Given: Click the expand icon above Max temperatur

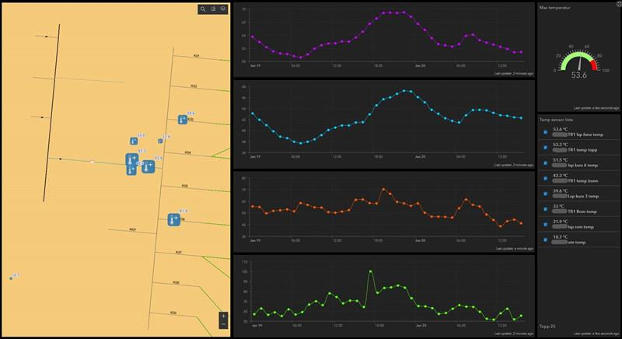Looking at the screenshot, I should 619,4.
